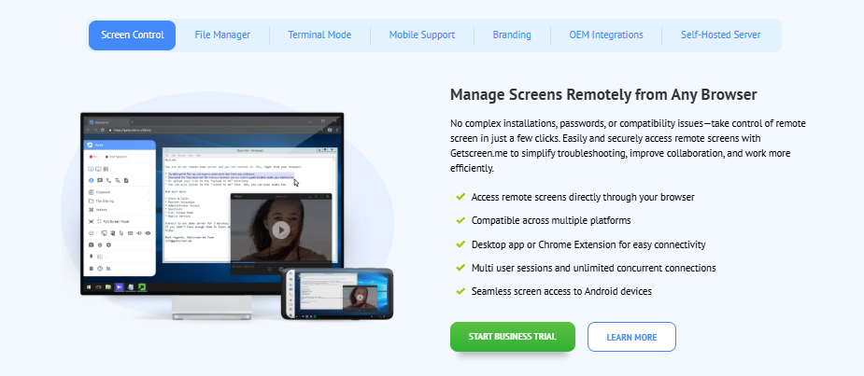This screenshot has width=864, height=376.
Task: Click the text 'Desktop app or Chrome Extension for easy connectivity'
Action: click(588, 244)
